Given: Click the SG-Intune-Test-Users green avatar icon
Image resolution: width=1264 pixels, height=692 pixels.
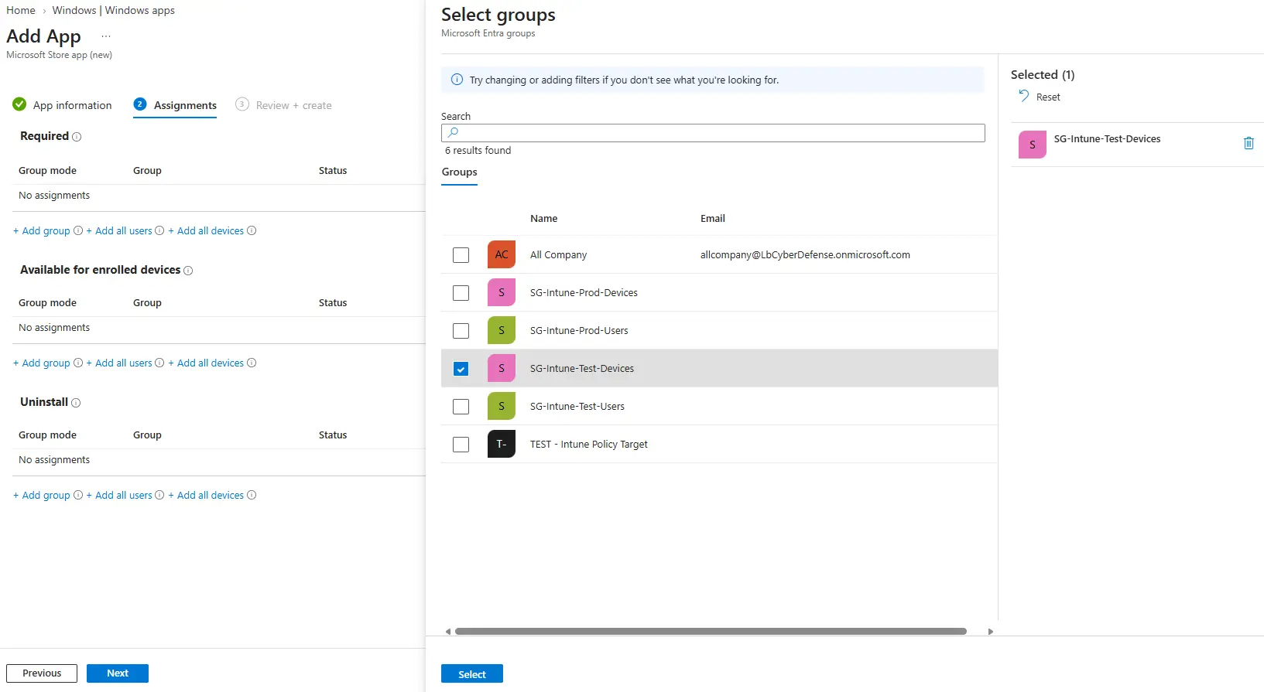Looking at the screenshot, I should coord(502,406).
